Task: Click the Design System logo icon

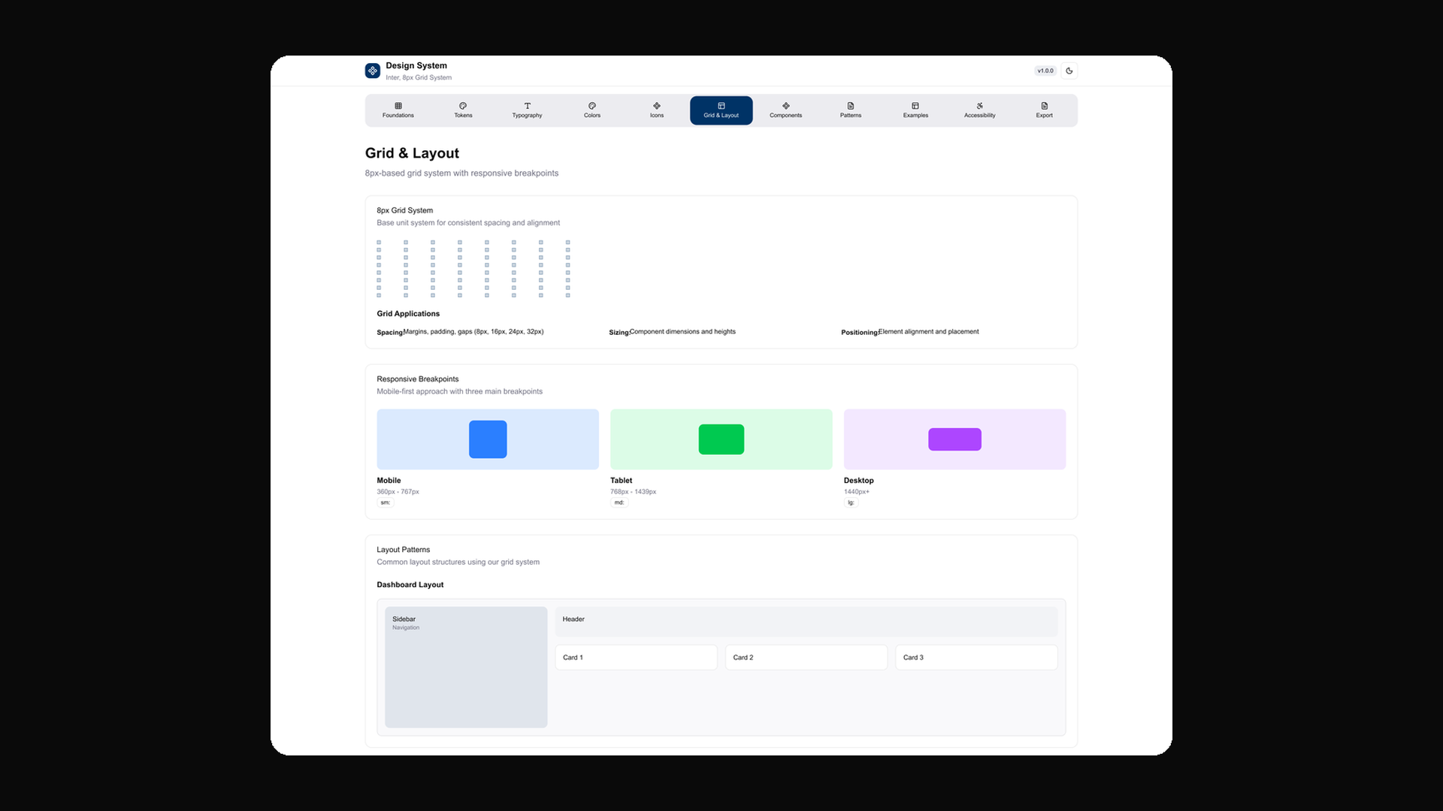Action: (x=372, y=71)
